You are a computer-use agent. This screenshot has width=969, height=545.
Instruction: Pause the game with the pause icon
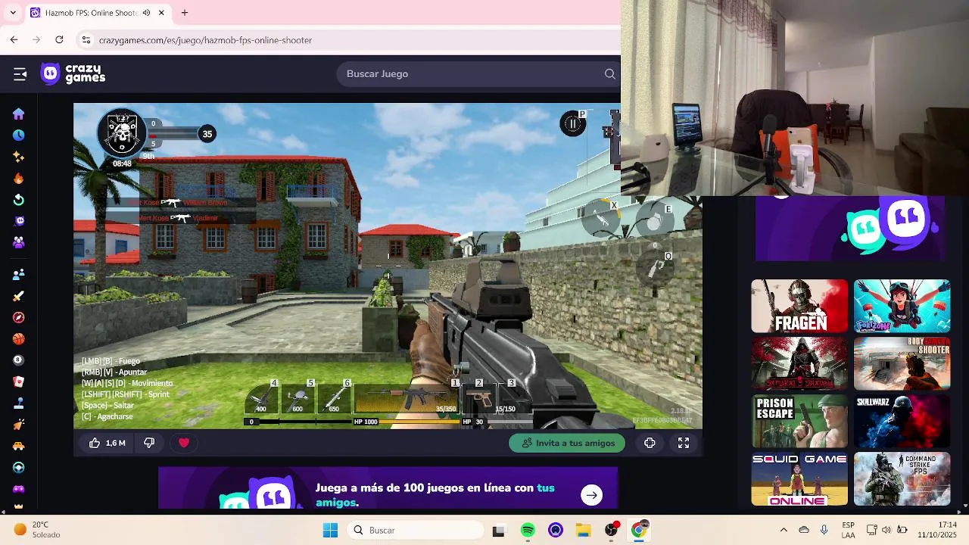(573, 123)
